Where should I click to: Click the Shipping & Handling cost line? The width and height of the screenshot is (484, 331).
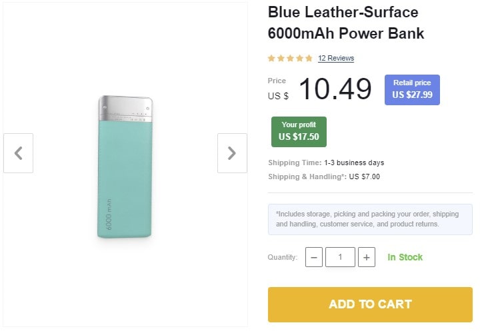point(324,176)
